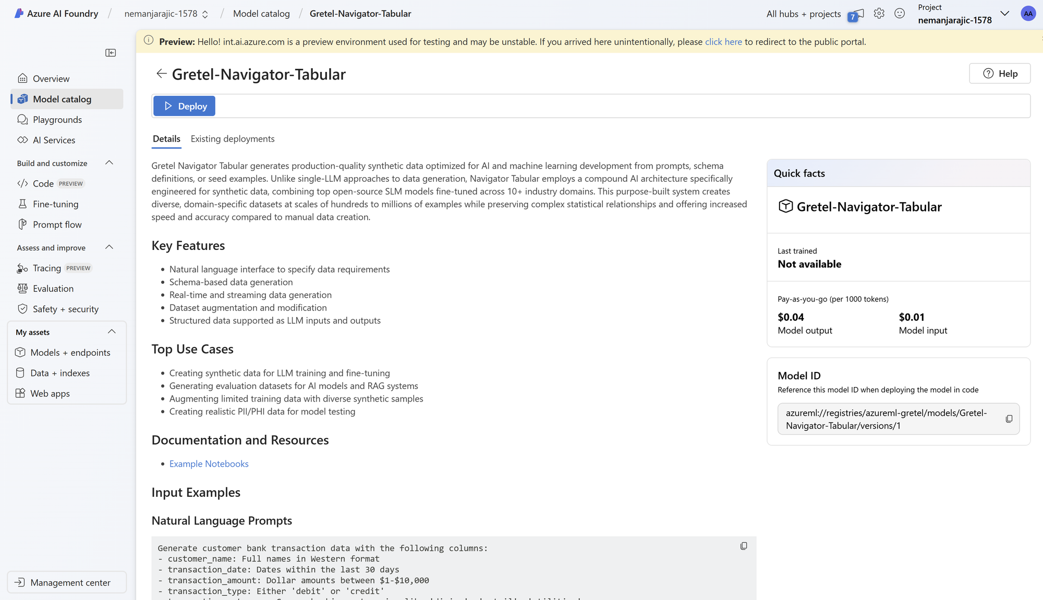Click the 'click here' redirect link
Screen dimensions: 1043x600
723,42
